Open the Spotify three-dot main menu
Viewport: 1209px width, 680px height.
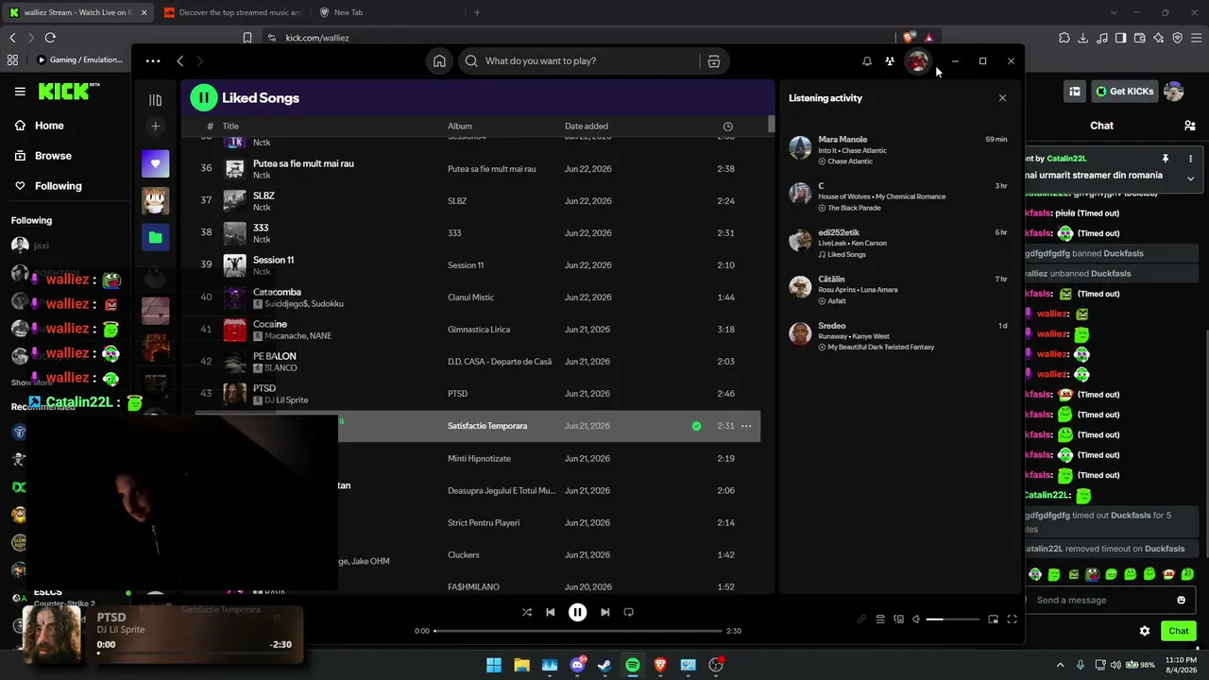(x=153, y=61)
